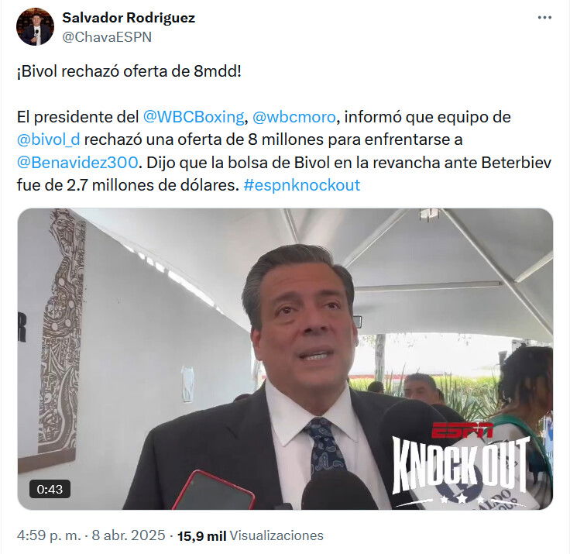Screen dimensions: 570x554
Task: Click the 8 abr. 2025 date
Action: (129, 535)
